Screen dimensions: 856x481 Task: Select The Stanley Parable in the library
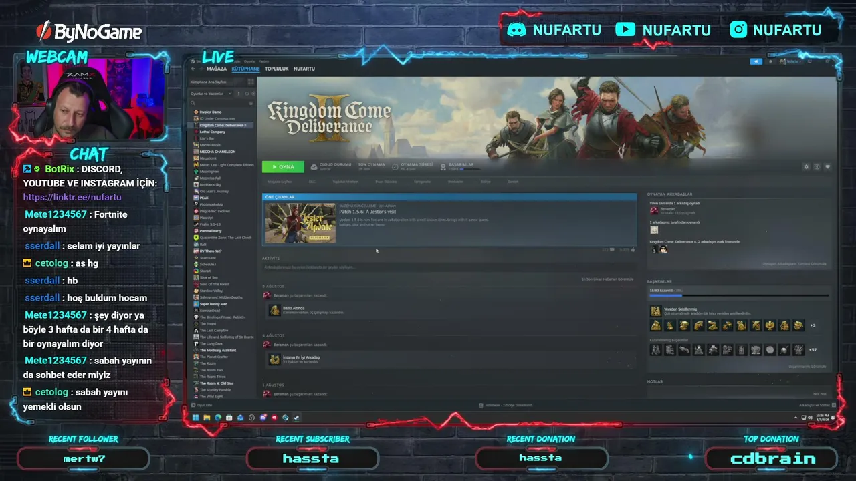[x=215, y=390]
